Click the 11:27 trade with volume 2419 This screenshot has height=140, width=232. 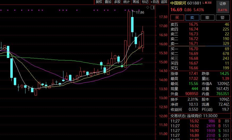tap(200, 126)
